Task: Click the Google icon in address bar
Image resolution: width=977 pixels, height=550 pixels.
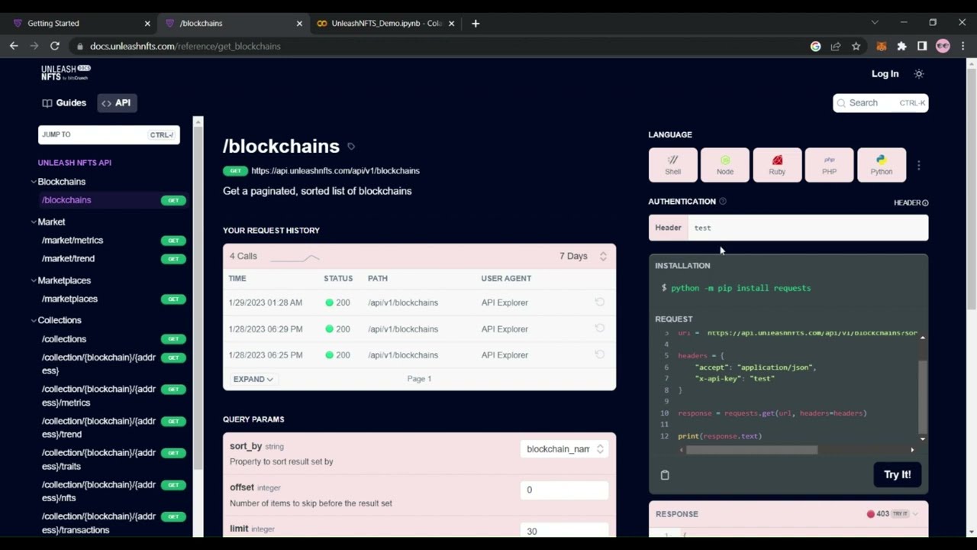Action: coord(815,47)
